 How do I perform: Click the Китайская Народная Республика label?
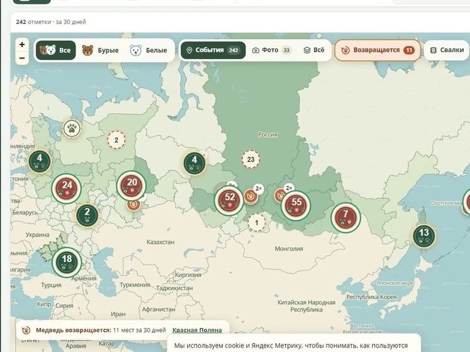pyautogui.click(x=306, y=306)
